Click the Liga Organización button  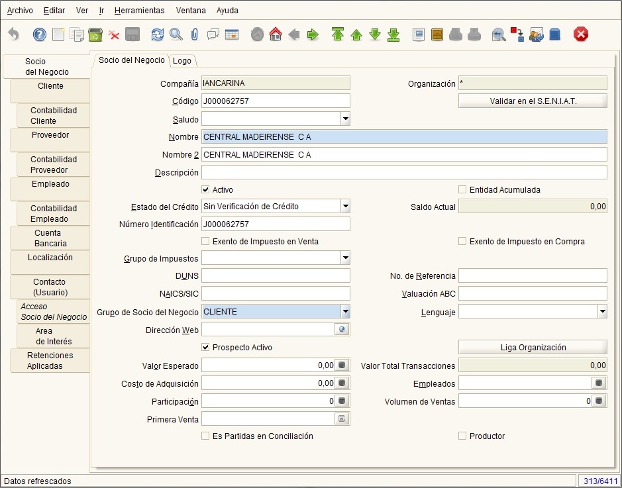click(x=533, y=347)
